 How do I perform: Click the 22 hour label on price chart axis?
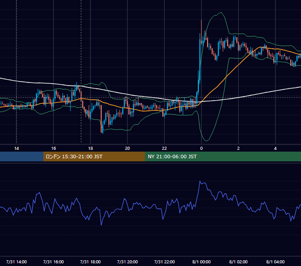coord(164,149)
